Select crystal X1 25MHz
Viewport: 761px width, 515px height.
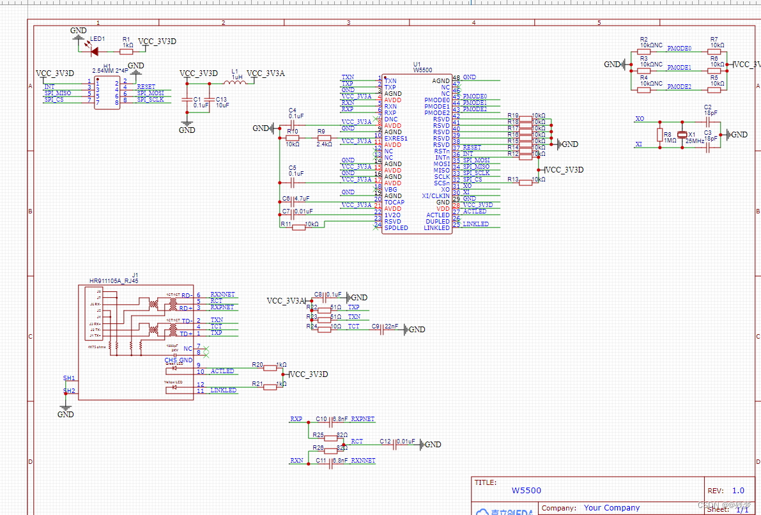click(x=682, y=135)
